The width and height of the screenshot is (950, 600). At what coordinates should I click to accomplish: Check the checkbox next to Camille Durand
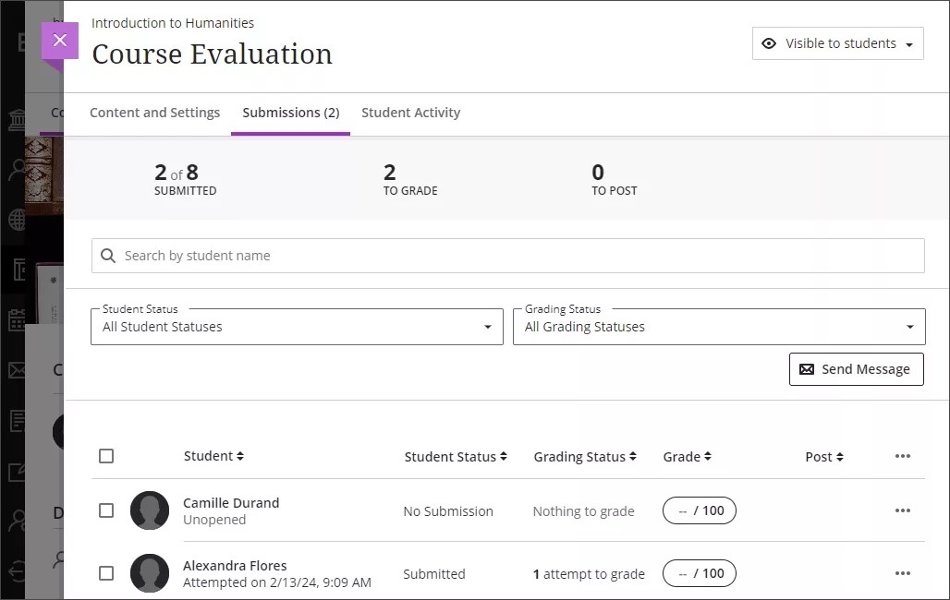coord(106,510)
